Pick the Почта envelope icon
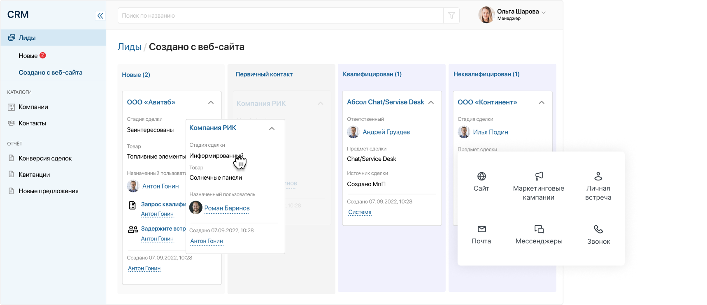Screen dimensions: 707x305 pos(481,229)
